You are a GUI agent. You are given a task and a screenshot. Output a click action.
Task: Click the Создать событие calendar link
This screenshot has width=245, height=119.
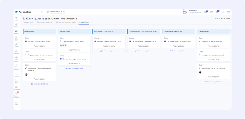click(x=195, y=13)
